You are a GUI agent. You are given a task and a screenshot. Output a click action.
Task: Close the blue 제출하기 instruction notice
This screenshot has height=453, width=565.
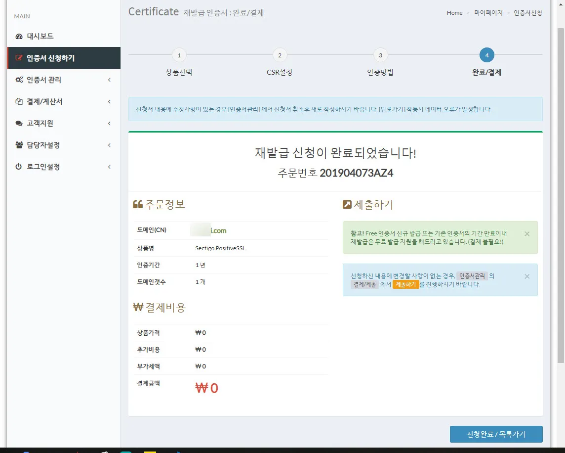point(527,276)
